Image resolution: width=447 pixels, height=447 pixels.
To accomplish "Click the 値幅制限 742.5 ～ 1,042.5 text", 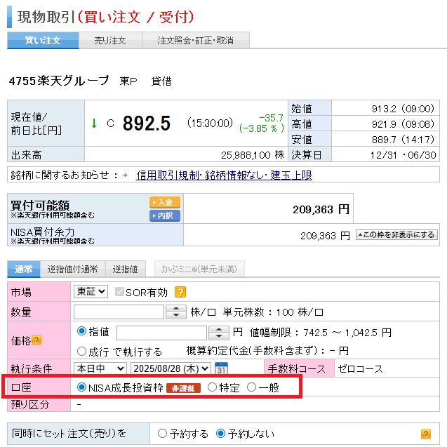I will [x=321, y=333].
